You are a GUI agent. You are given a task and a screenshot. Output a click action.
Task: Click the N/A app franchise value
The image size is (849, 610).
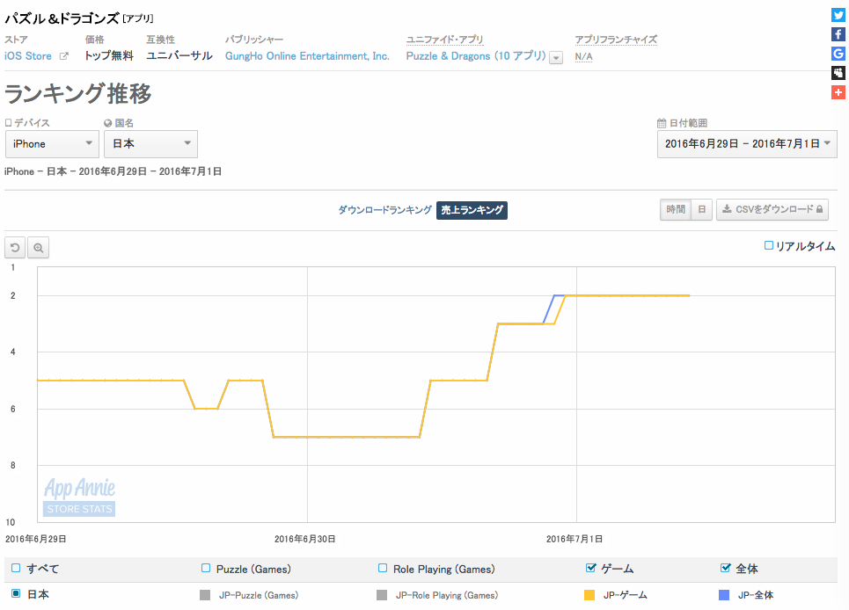point(583,56)
